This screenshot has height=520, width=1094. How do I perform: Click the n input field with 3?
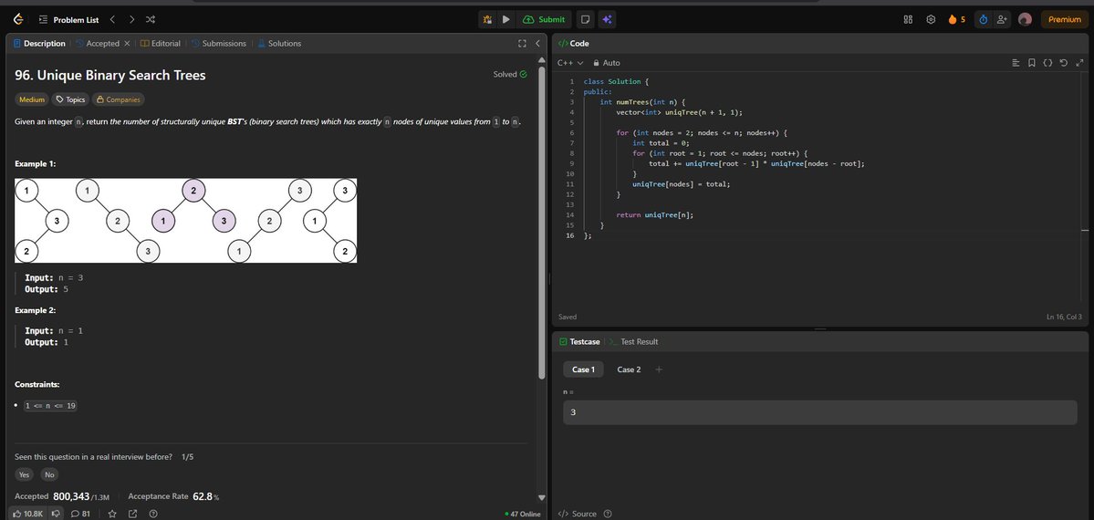(x=819, y=412)
